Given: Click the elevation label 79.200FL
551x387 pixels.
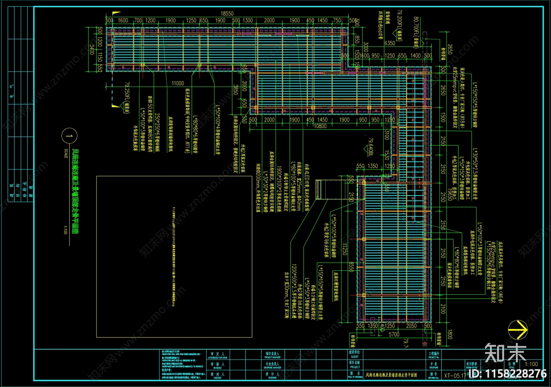Looking at the screenshot, I should (x=399, y=26).
